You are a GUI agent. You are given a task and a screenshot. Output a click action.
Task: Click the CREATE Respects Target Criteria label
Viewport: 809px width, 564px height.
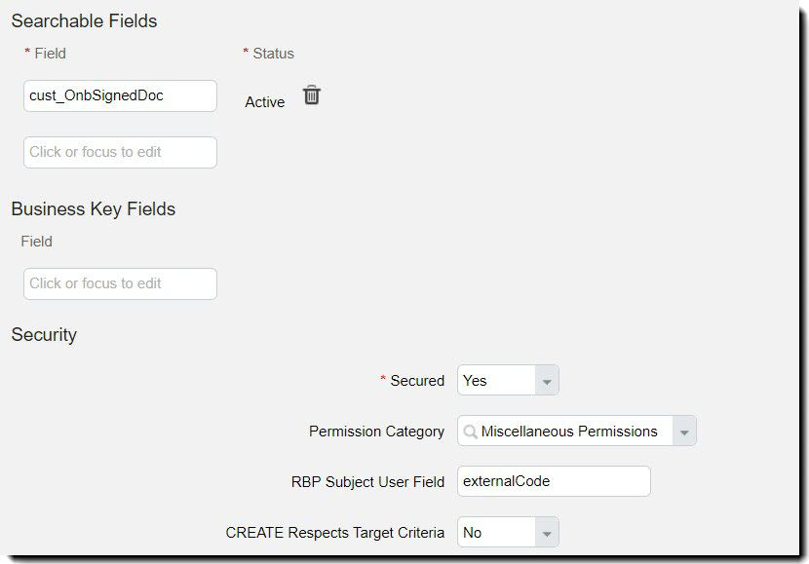[x=335, y=532]
